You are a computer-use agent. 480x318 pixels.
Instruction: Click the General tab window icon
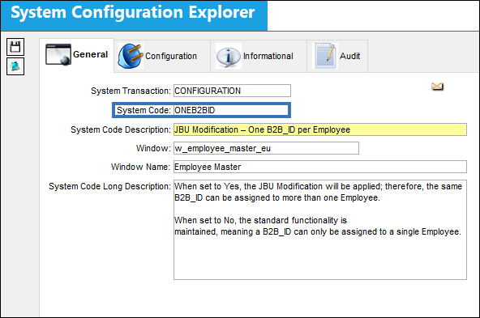pyautogui.click(x=58, y=55)
